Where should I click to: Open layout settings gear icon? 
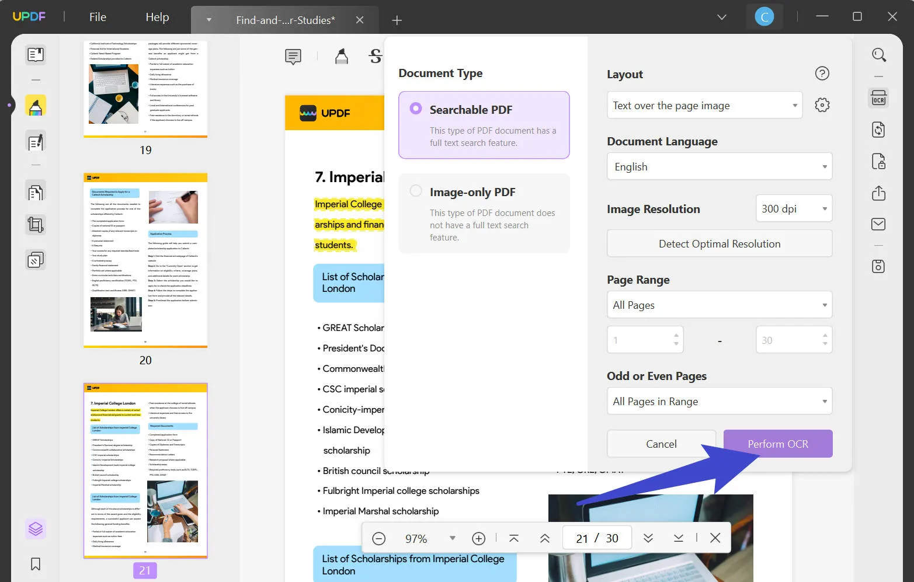pos(822,105)
